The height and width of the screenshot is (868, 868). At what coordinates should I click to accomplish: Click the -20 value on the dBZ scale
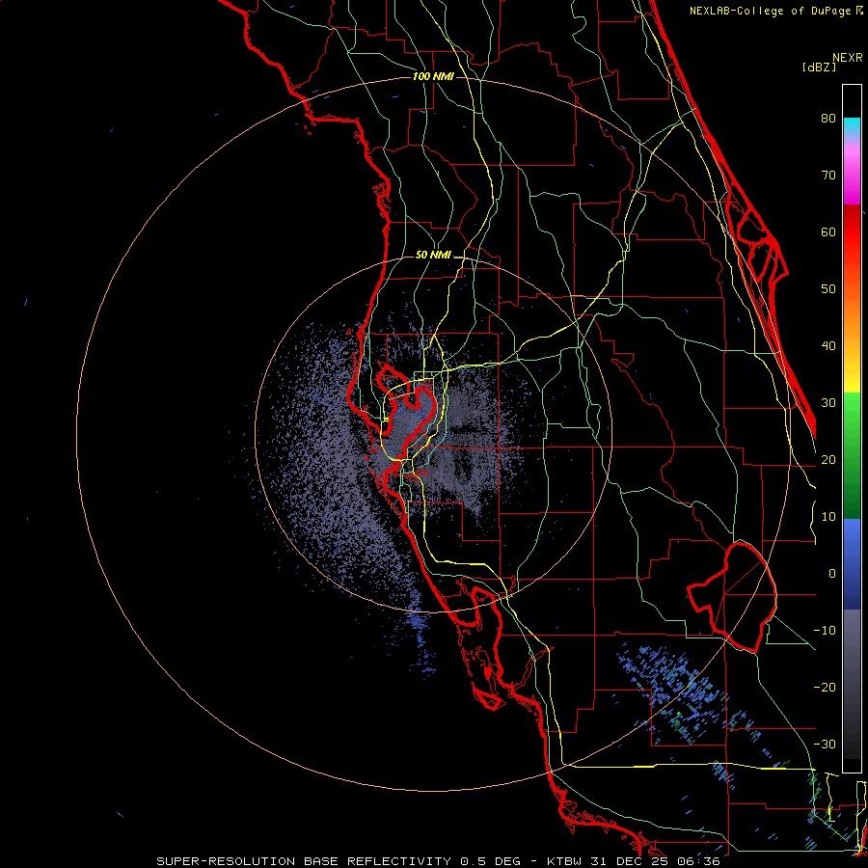pos(825,687)
